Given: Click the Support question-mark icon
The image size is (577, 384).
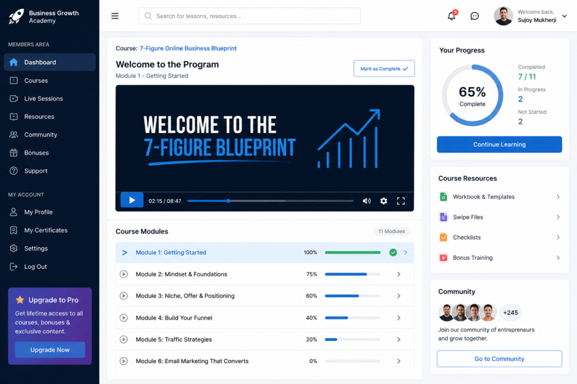Looking at the screenshot, I should (x=14, y=171).
